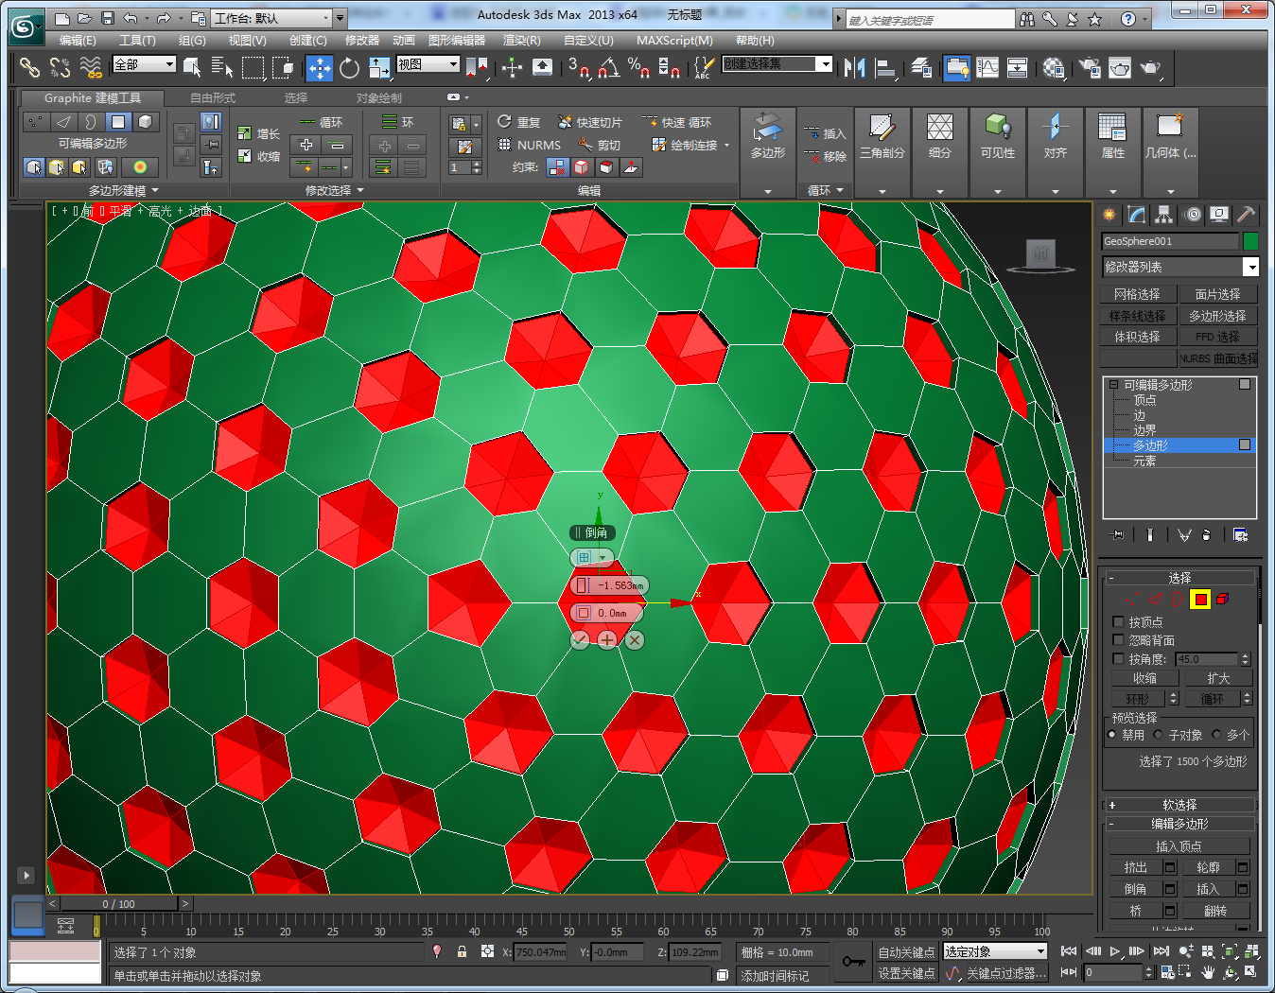Confirm bevel with the checkmark caddy button
The height and width of the screenshot is (993, 1275).
point(580,640)
